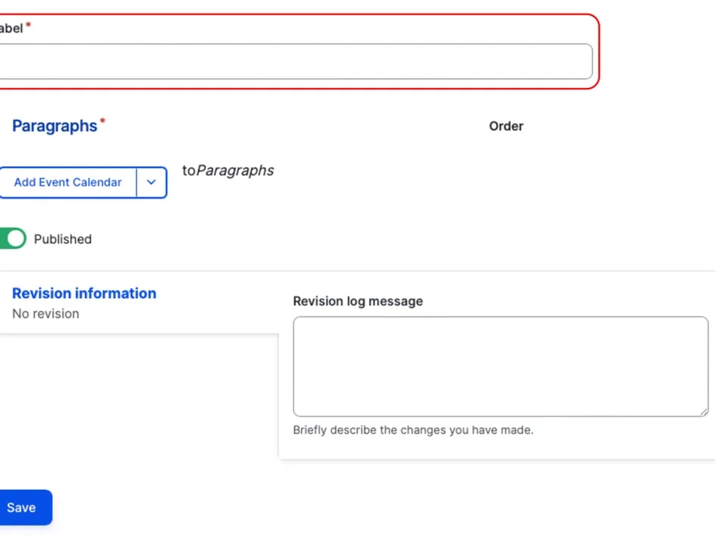This screenshot has height=546, width=728.
Task: Click the Paragraphs section heading
Action: (55, 126)
